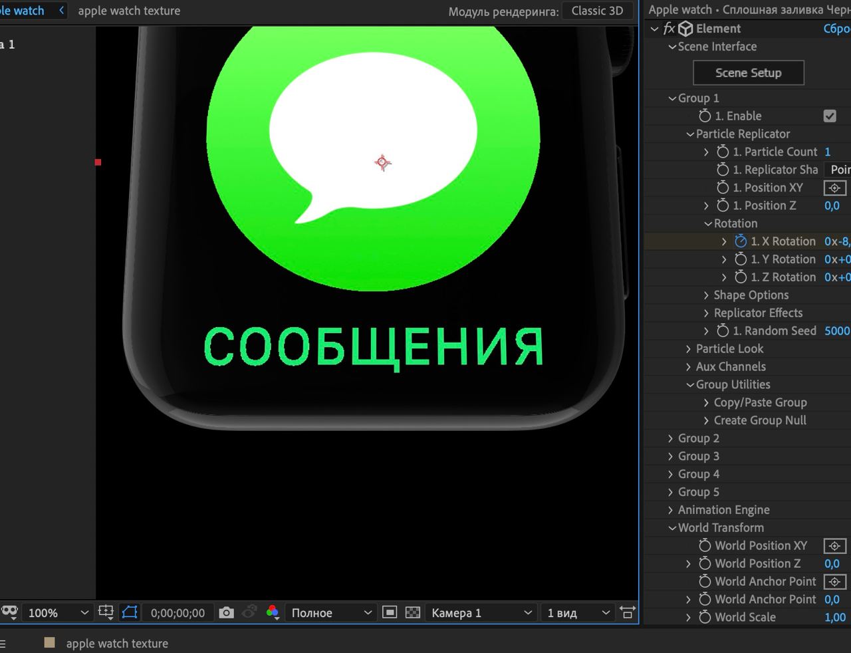Open the timeline panel menu icon
851x653 pixels.
point(3,643)
